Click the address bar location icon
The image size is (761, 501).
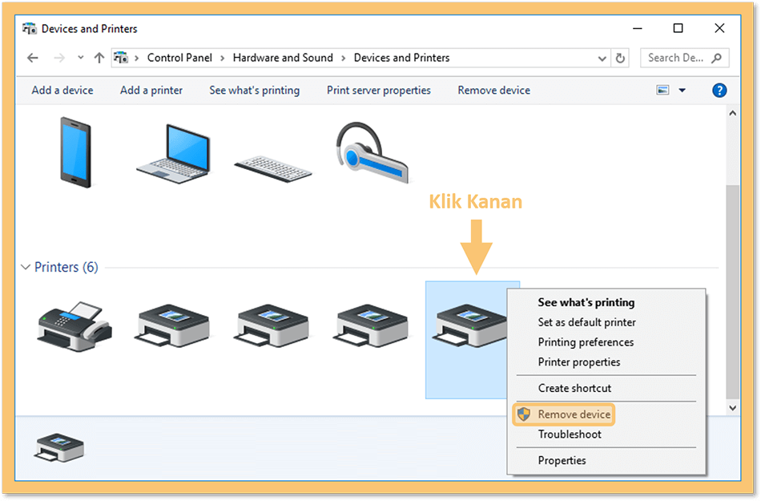121,58
